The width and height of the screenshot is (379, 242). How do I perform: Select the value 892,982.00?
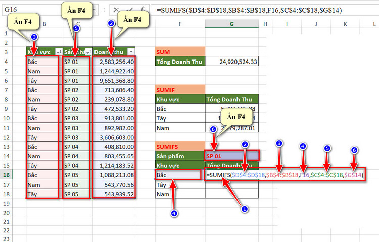114,128
